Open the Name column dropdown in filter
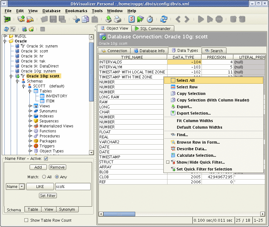 (x=22, y=186)
